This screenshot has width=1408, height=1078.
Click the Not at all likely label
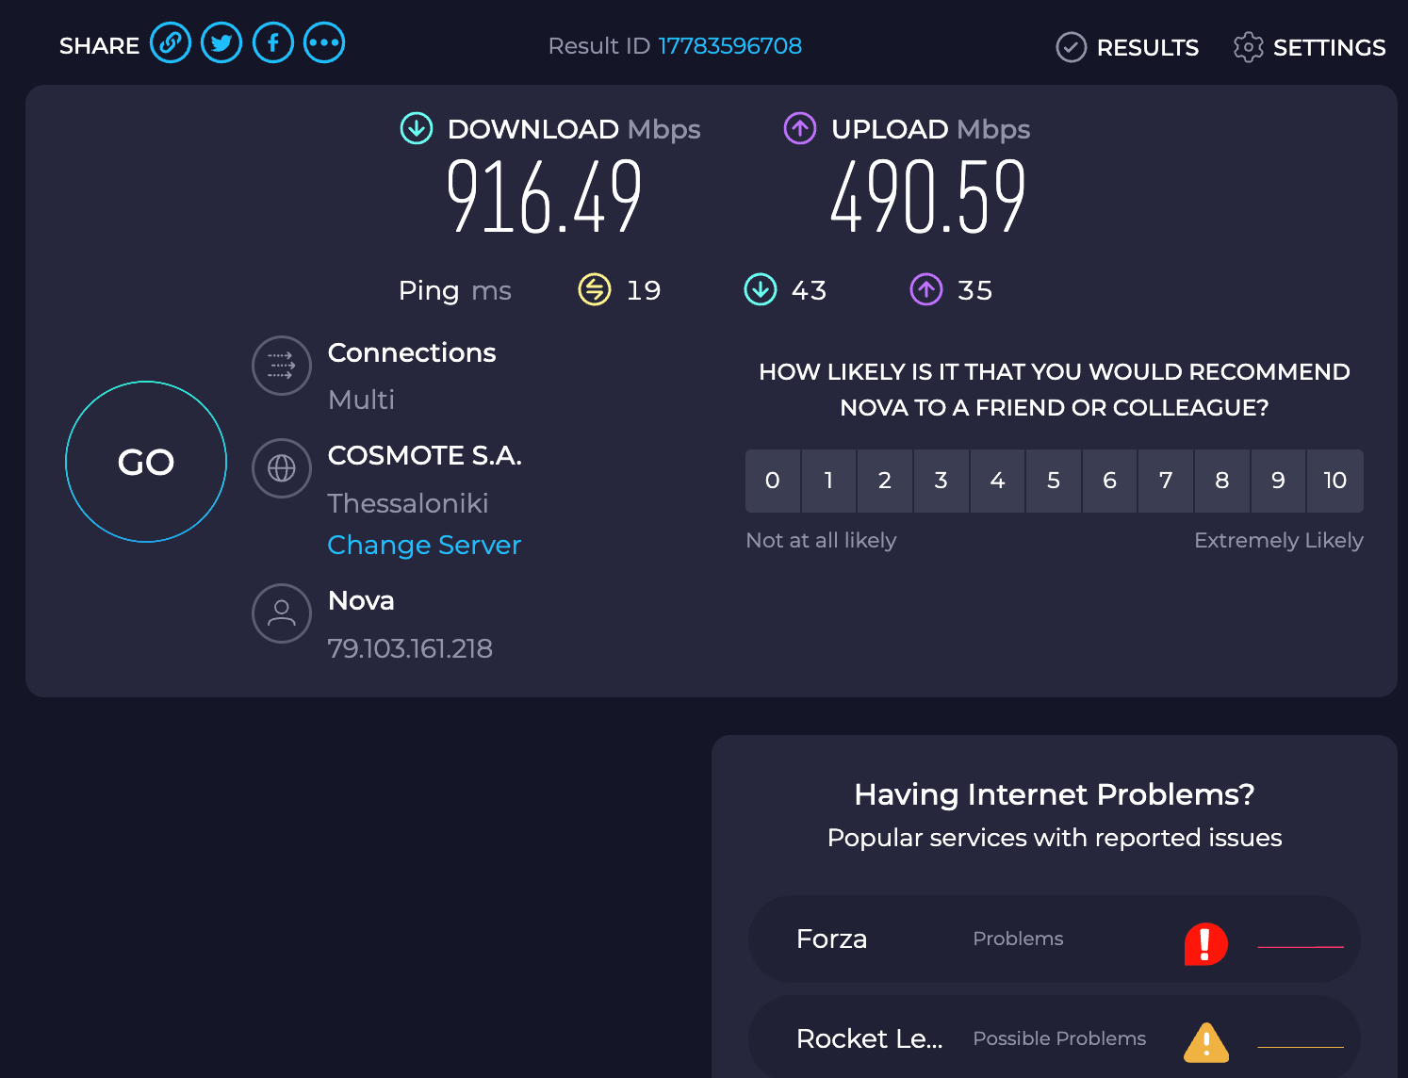tap(821, 540)
